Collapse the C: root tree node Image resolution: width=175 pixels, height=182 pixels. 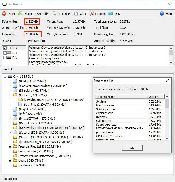5,76
